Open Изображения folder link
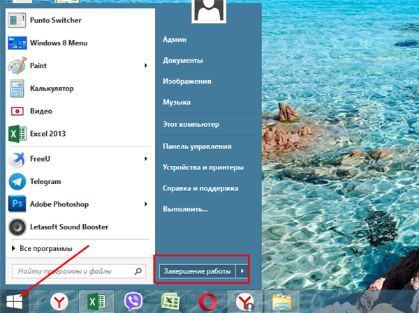This screenshot has width=419, height=313. pyautogui.click(x=187, y=82)
